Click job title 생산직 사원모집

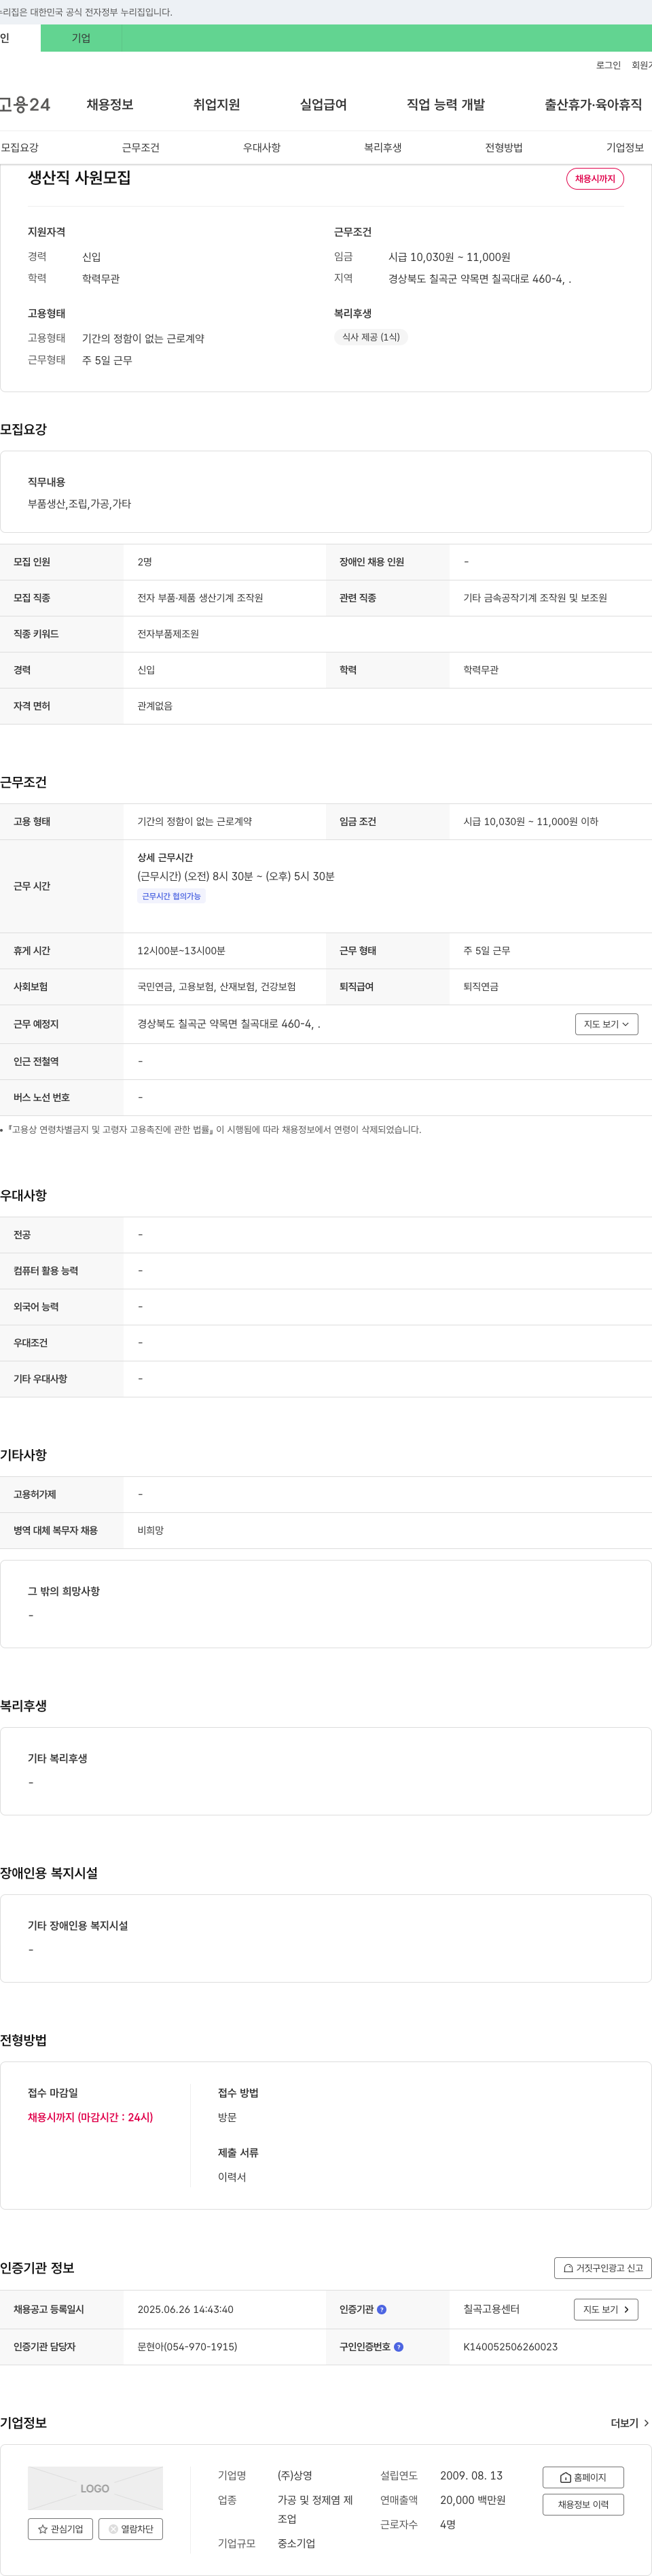(79, 178)
